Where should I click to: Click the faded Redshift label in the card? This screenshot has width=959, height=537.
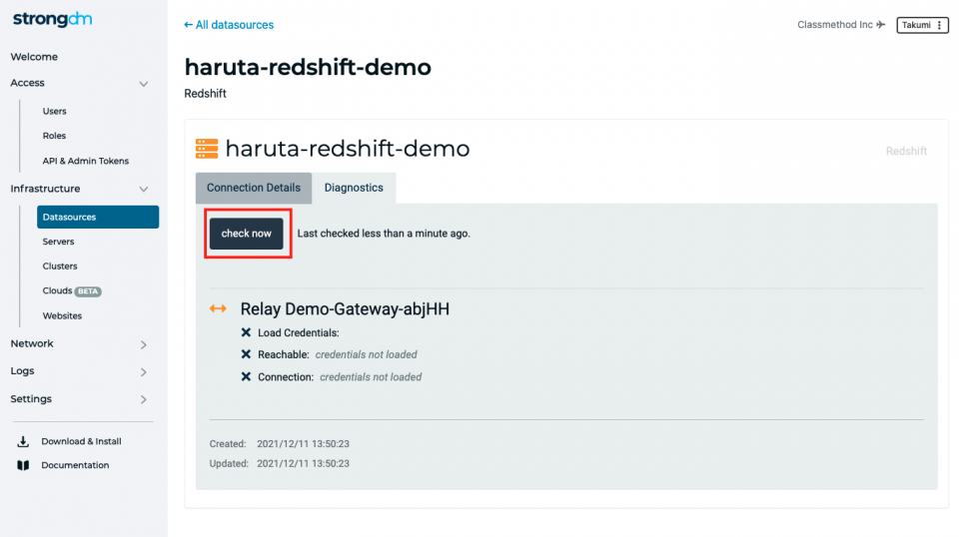906,151
